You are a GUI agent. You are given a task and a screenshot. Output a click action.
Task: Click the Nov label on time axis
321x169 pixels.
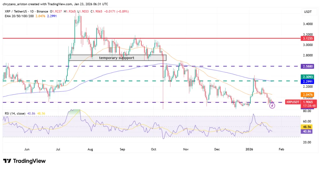tap(186, 149)
